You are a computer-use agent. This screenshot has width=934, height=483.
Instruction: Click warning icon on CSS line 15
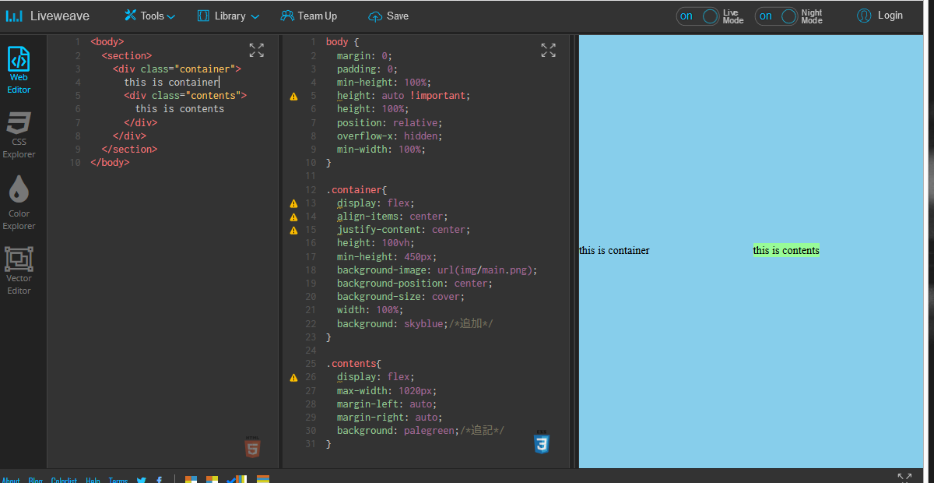click(x=293, y=230)
